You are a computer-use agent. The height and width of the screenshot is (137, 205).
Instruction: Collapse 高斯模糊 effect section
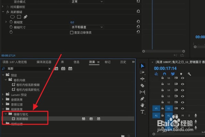click(3, 12)
